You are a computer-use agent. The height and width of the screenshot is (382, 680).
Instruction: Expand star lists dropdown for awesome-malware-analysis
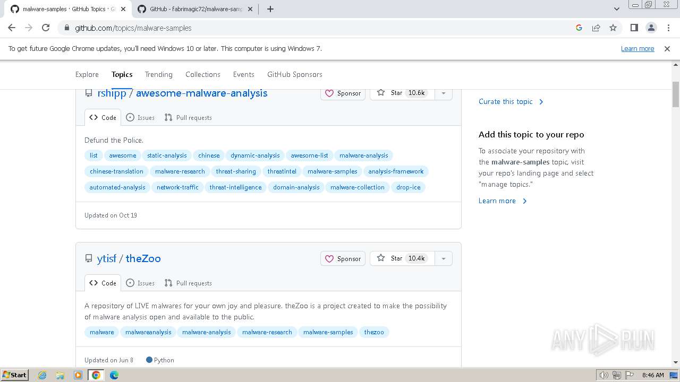pos(443,93)
